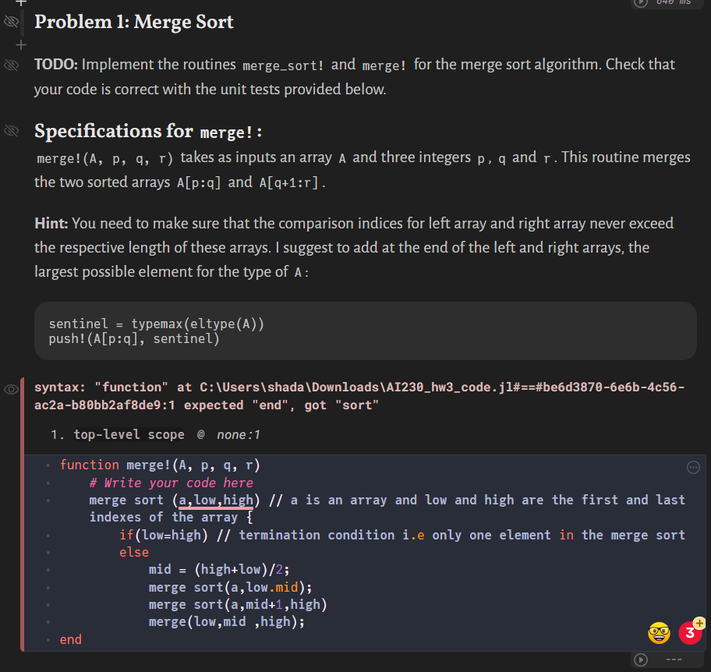The height and width of the screenshot is (672, 711).
Task: Click the '---' runtime indicator
Action: click(674, 660)
